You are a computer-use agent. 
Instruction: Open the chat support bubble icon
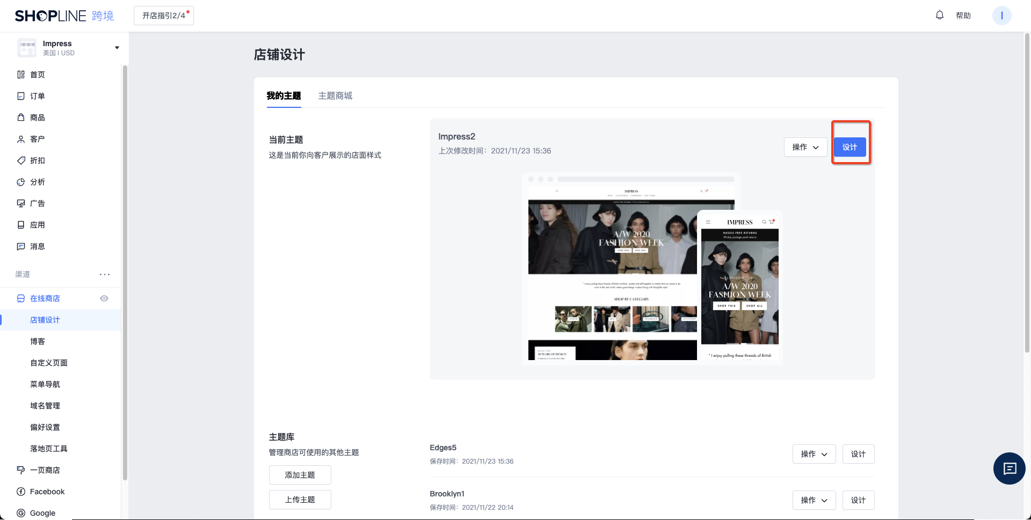click(1009, 468)
